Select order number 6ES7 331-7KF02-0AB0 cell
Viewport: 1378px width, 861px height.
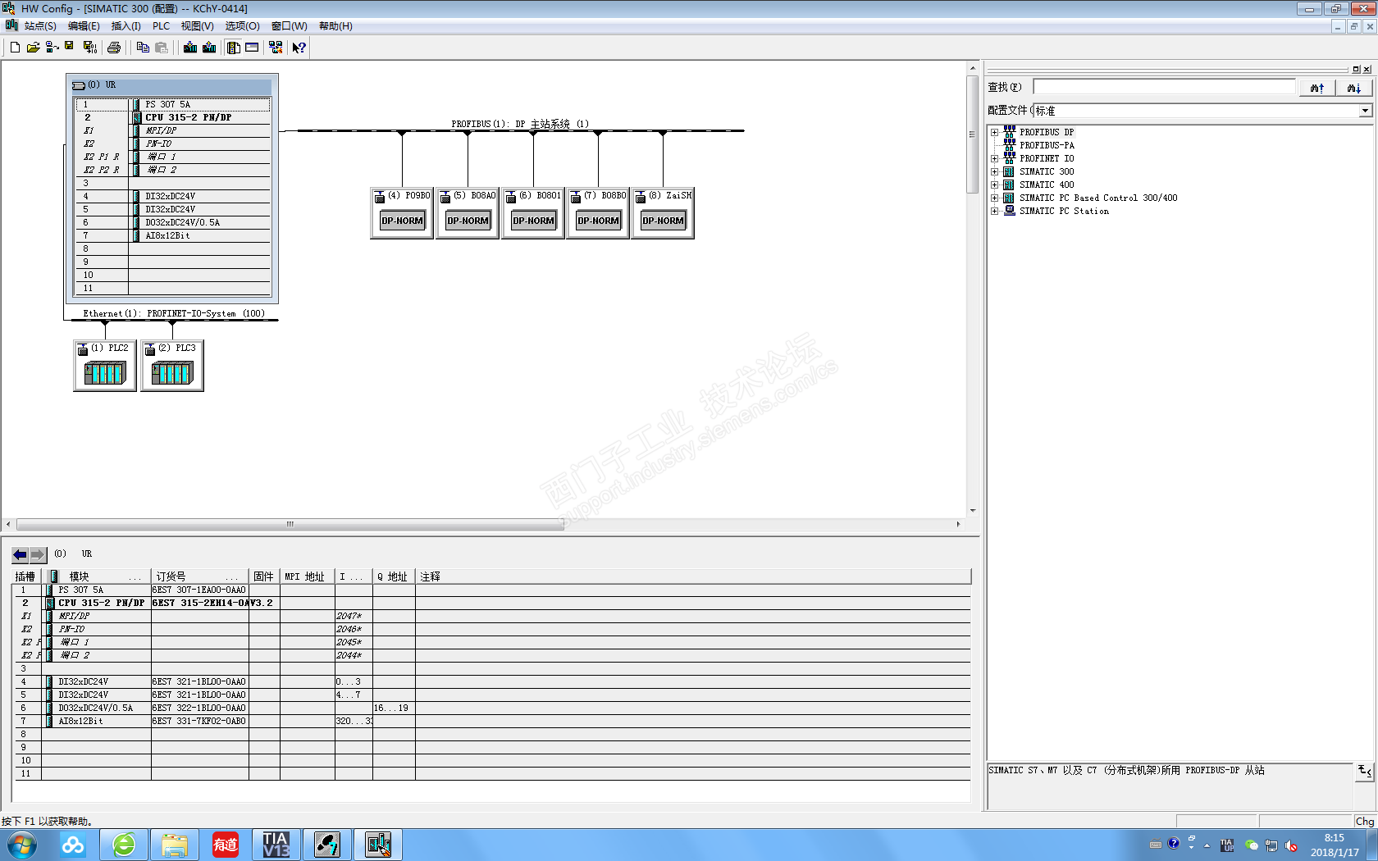click(199, 721)
